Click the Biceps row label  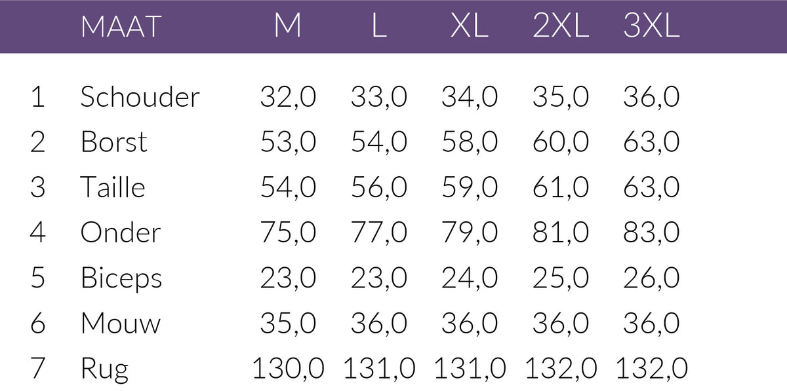coord(121,278)
